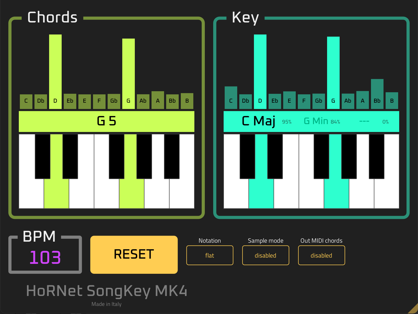This screenshot has width=418, height=314.
Task: Select the G 5 chord name display
Action: (107, 121)
